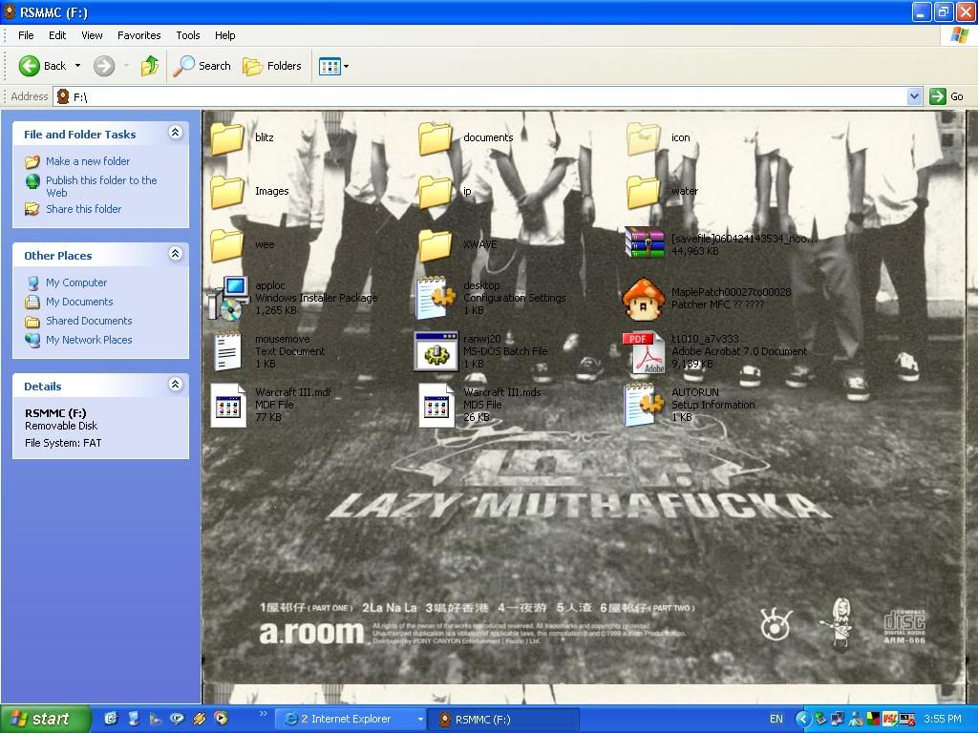The image size is (978, 733).
Task: Select the ranwj20 batch file icon
Action: click(x=436, y=351)
